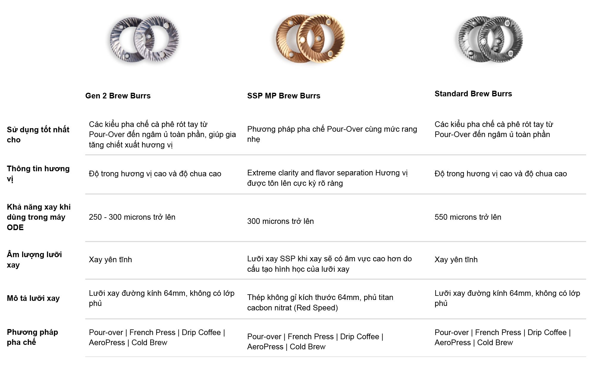
Task: Click the 'Phương pháp pha chế' row label
Action: coord(32,337)
